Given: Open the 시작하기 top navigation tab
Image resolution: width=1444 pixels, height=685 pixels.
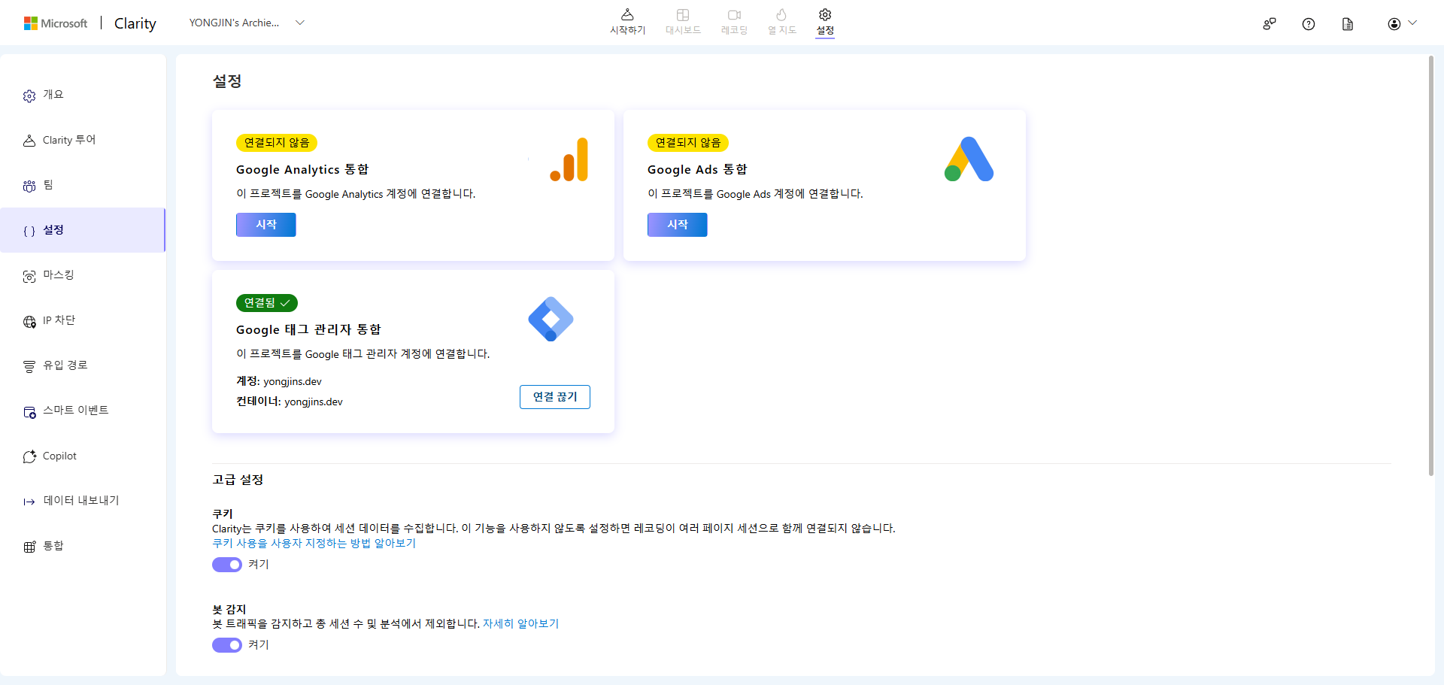Looking at the screenshot, I should click(x=627, y=22).
